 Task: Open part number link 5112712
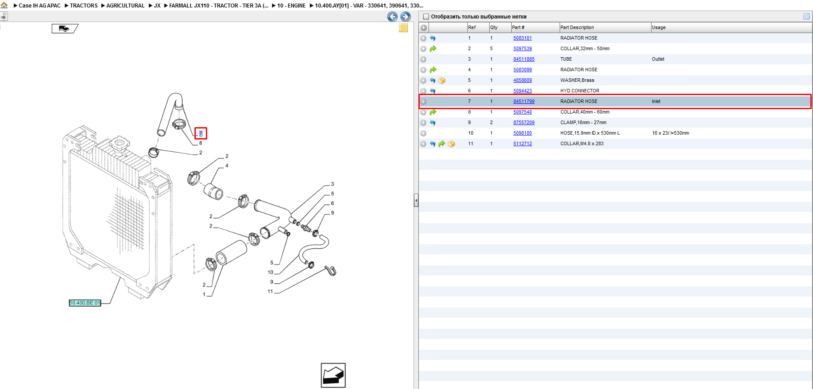(522, 144)
